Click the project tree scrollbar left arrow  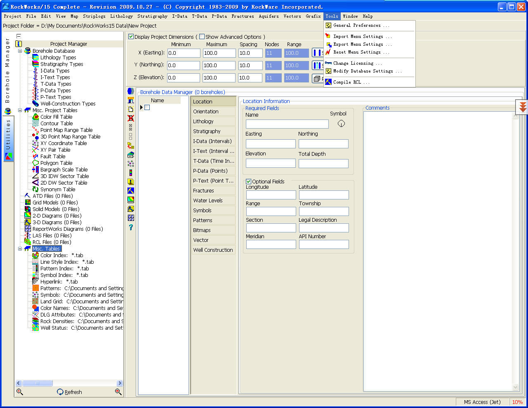point(19,383)
